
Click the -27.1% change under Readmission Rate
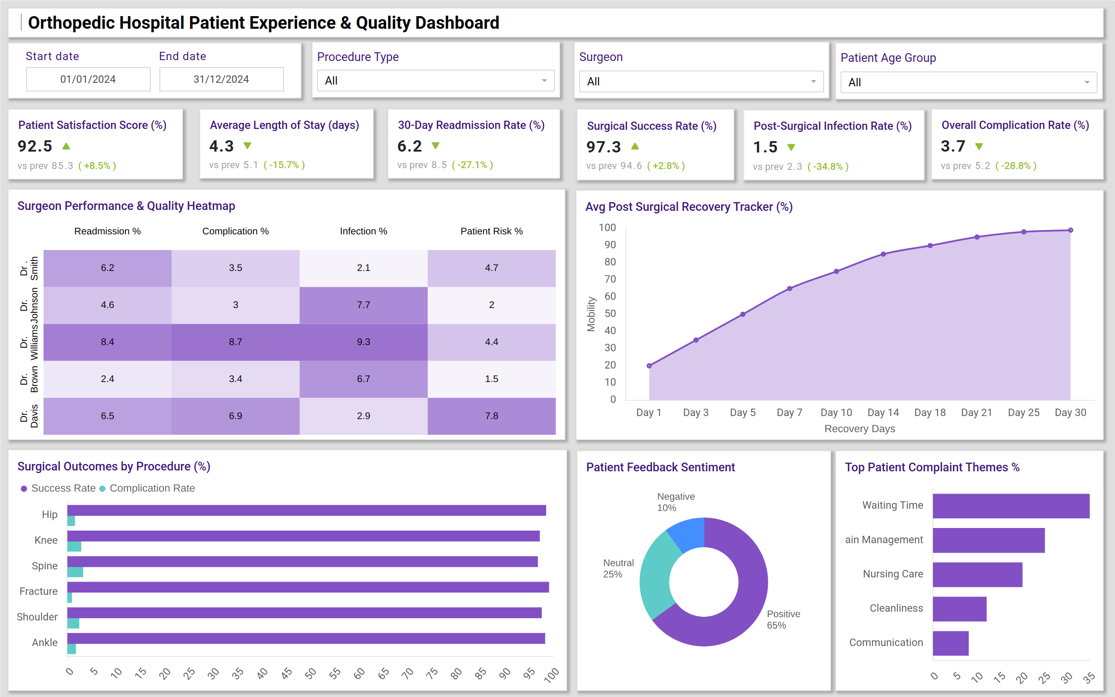(x=472, y=165)
